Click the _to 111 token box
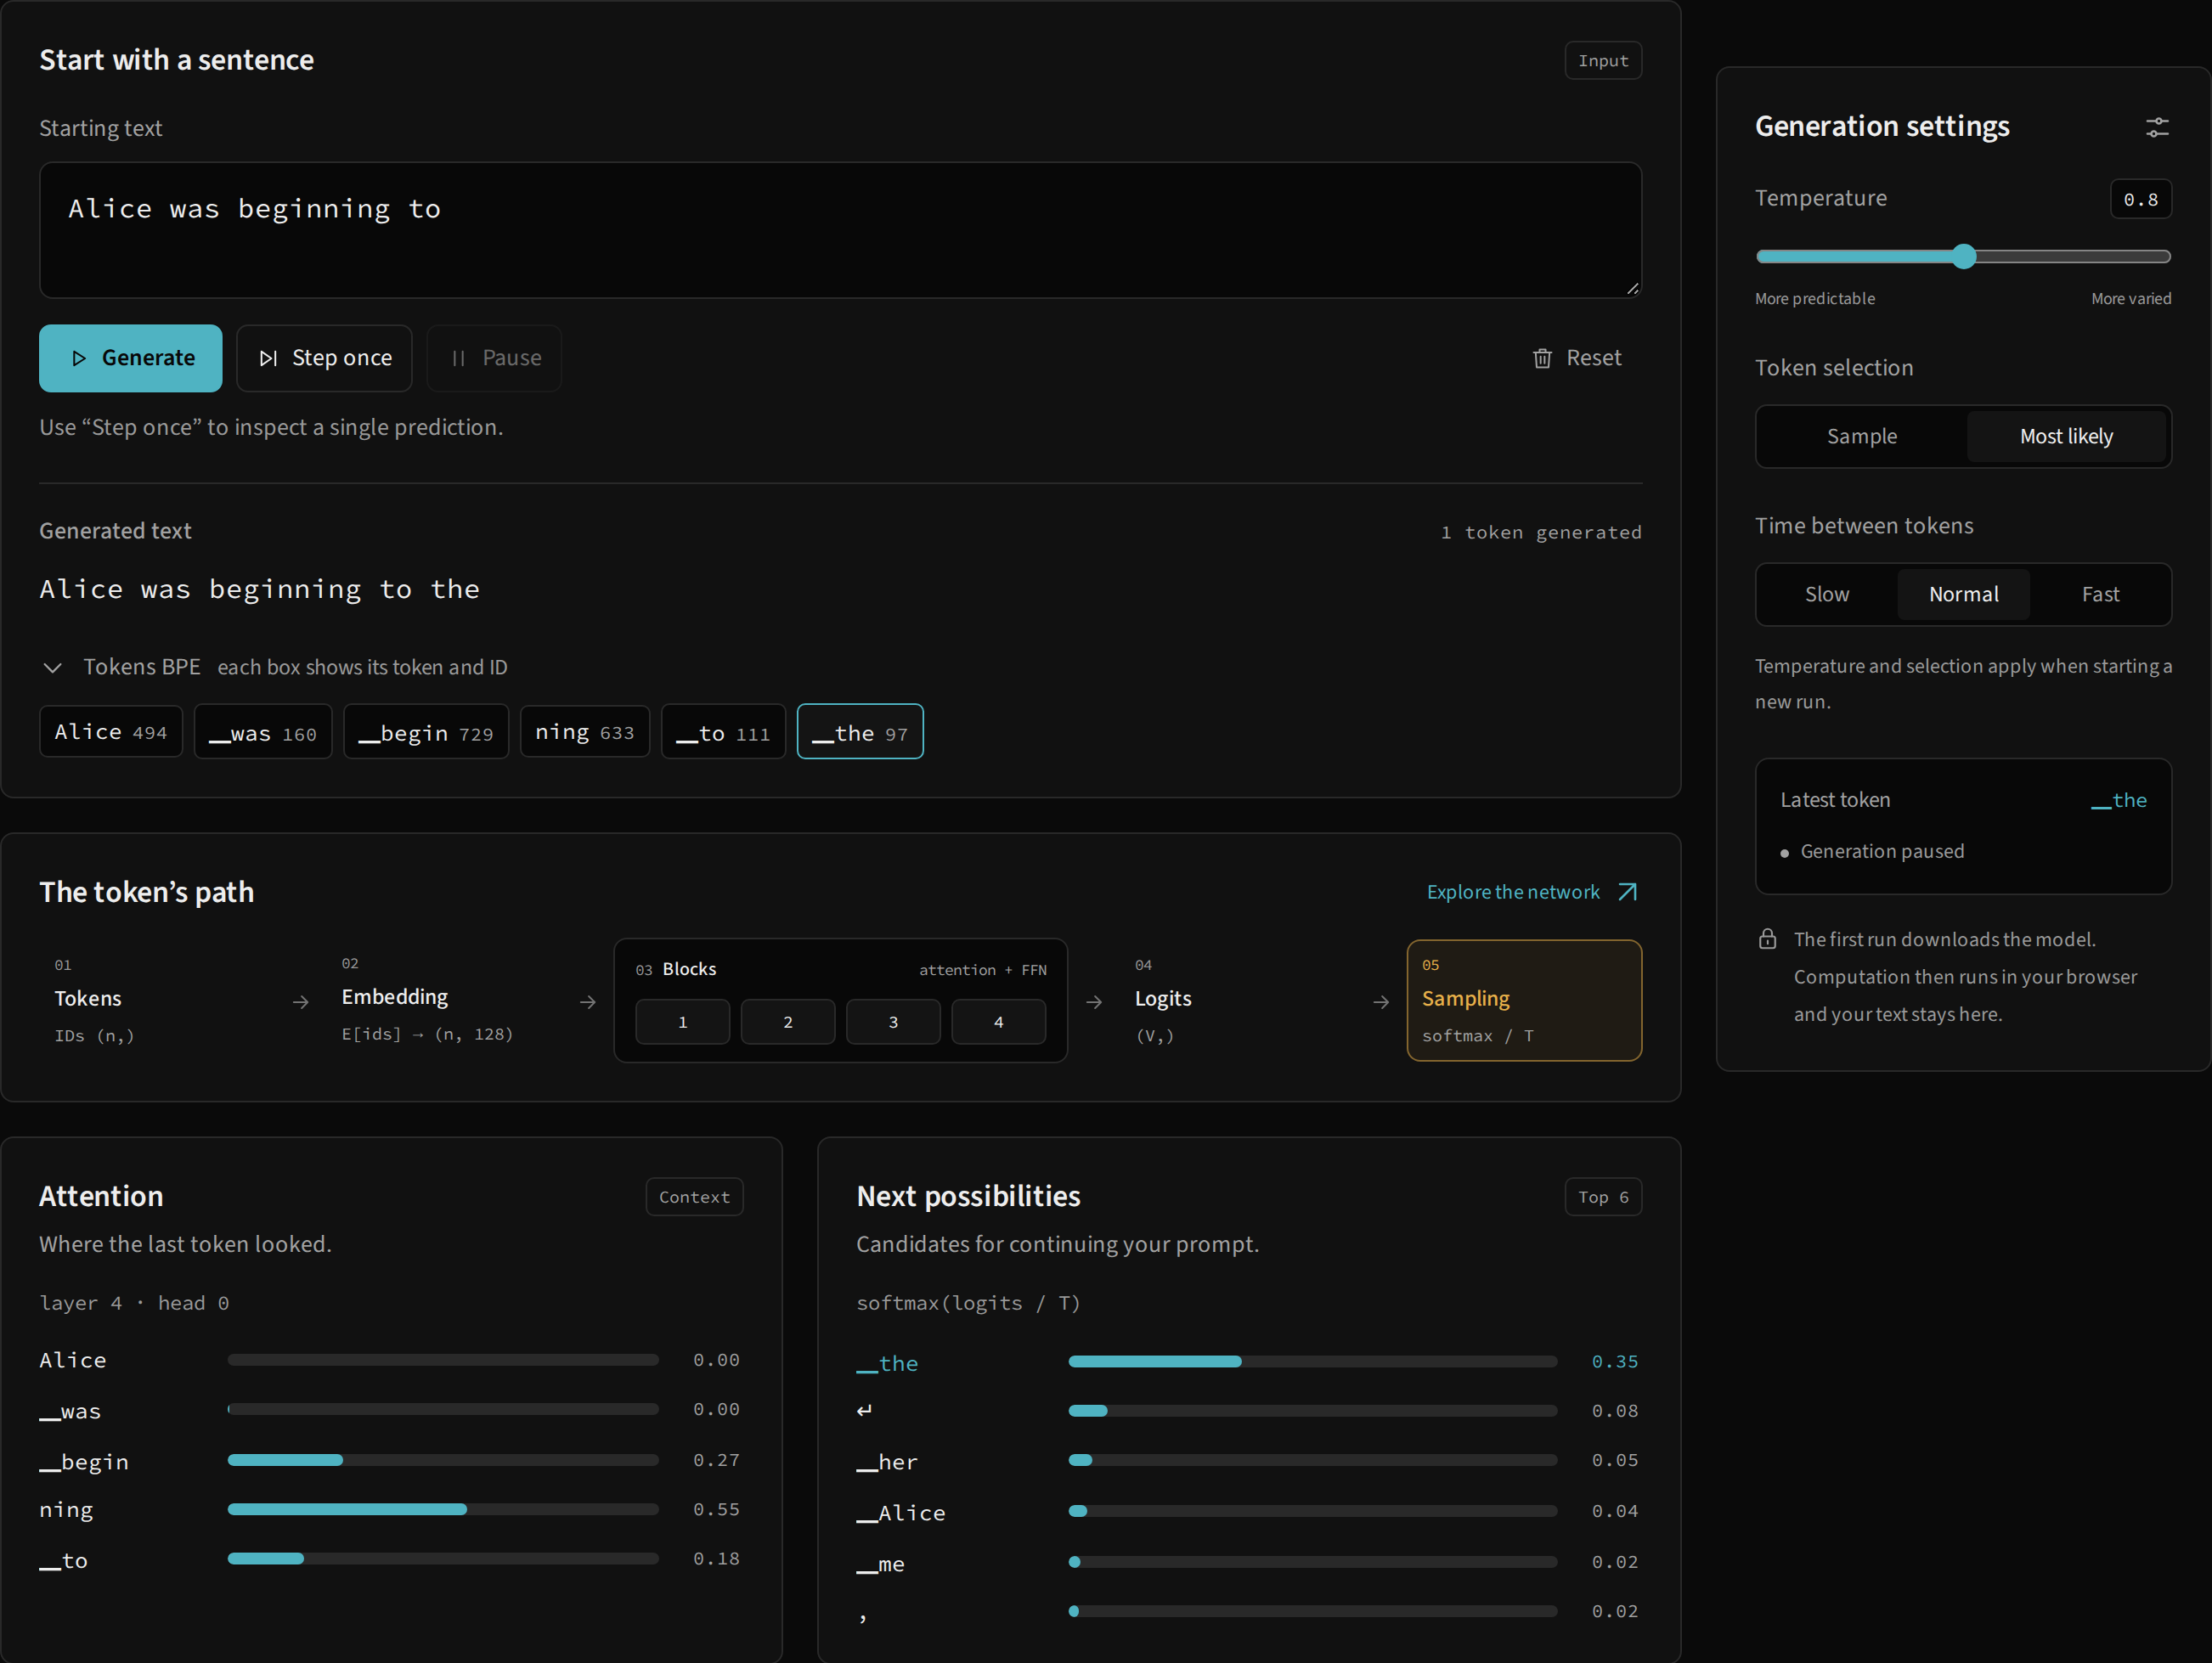The height and width of the screenshot is (1663, 2212). 724,732
